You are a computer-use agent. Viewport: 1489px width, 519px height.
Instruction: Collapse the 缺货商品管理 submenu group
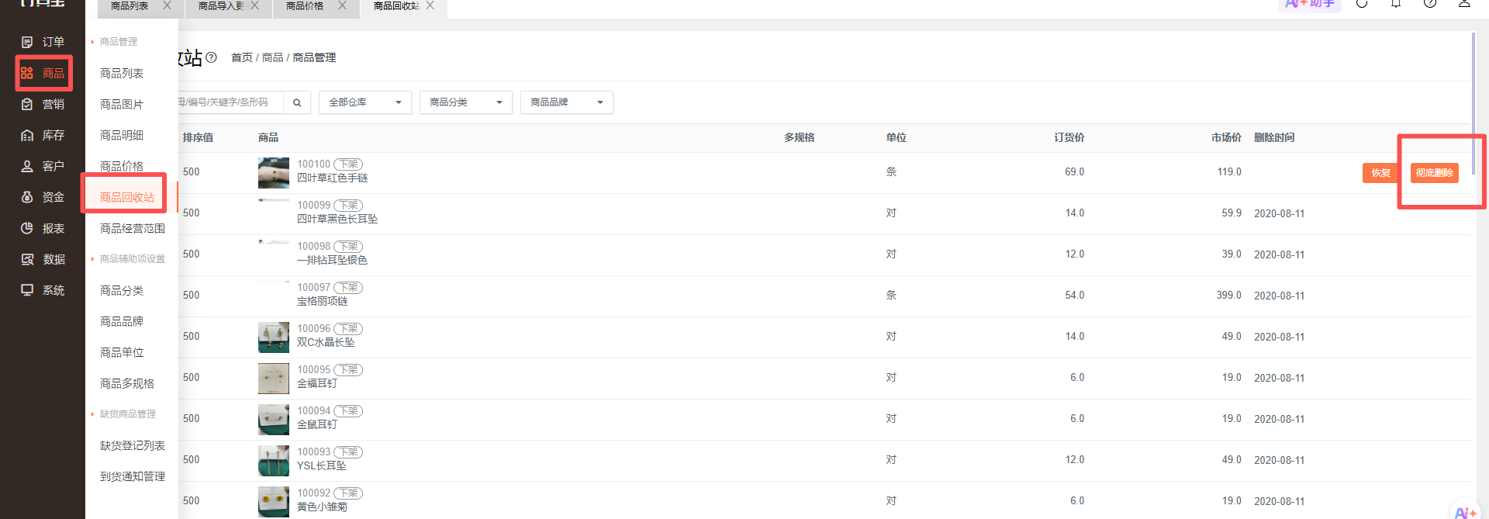pyautogui.click(x=124, y=414)
